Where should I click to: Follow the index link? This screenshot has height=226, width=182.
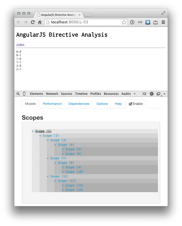tap(20, 44)
